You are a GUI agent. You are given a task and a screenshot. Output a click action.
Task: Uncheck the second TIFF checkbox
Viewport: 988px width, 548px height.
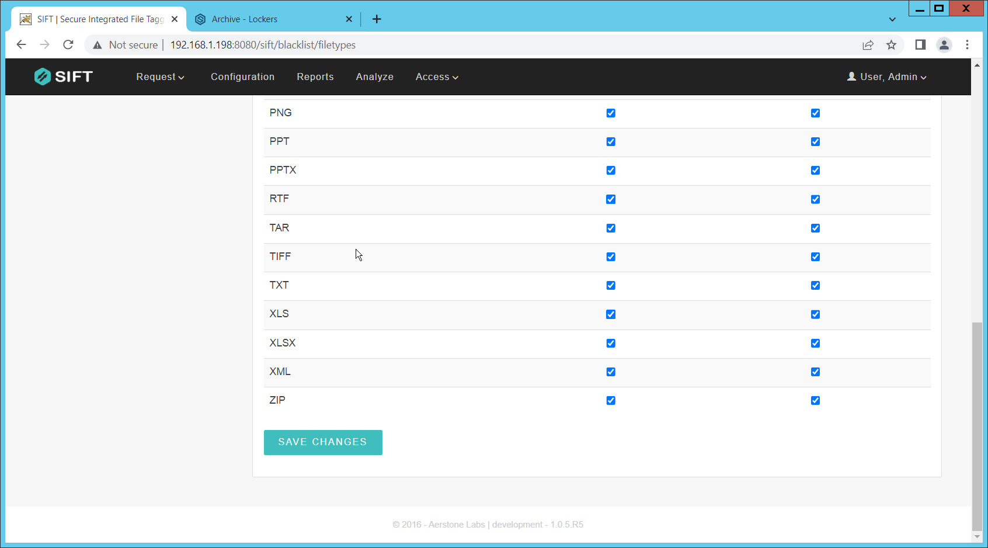815,257
